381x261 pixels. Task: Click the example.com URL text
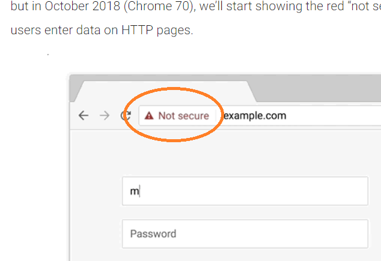coord(255,116)
